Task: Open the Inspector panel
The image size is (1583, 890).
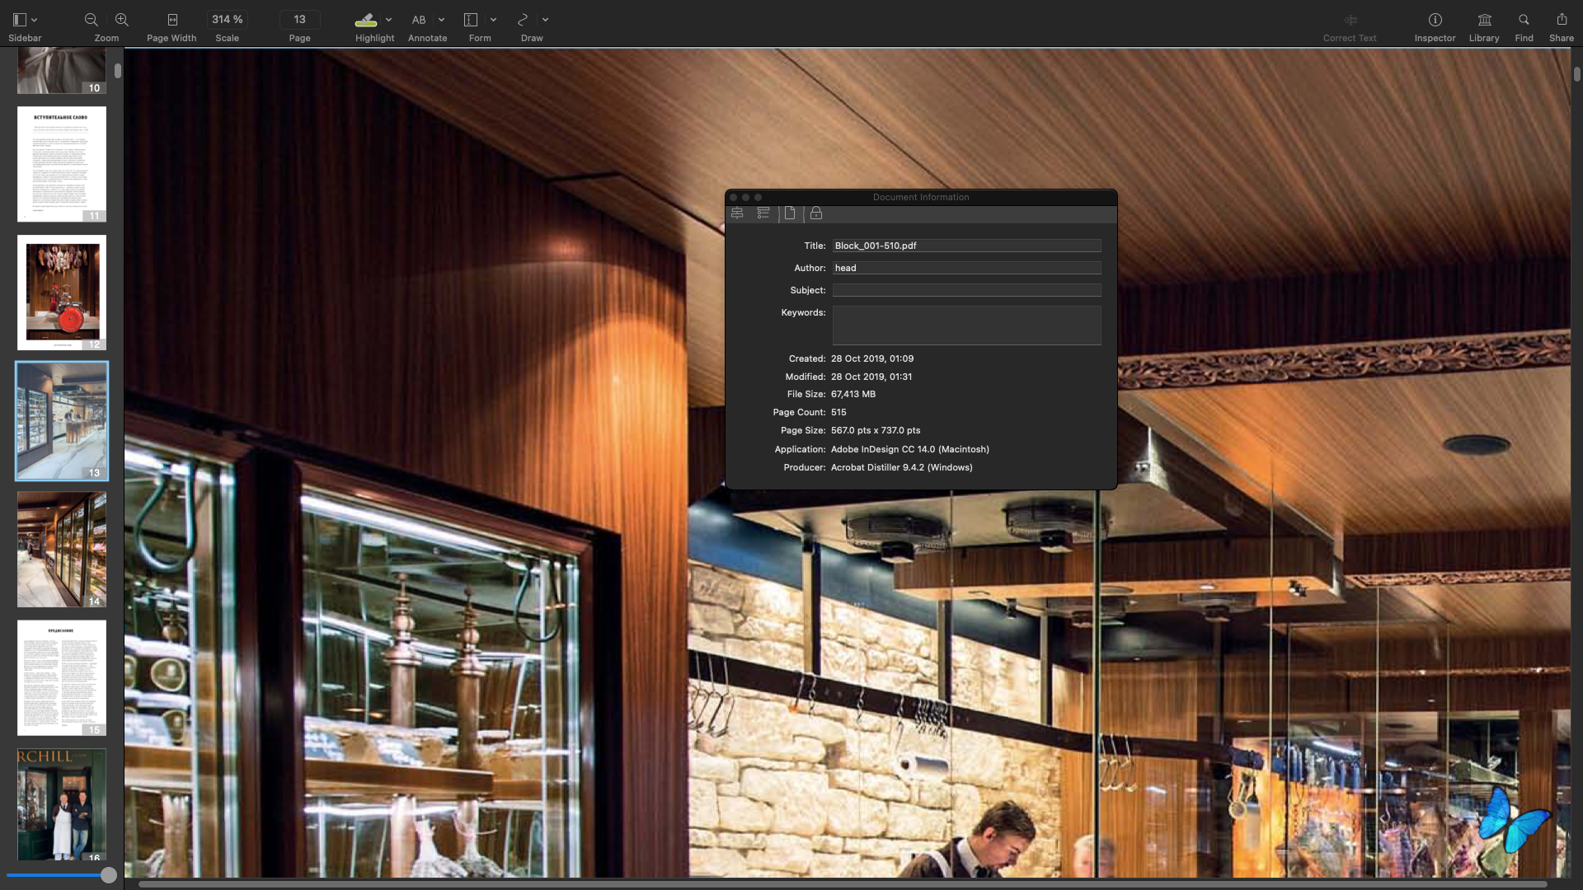Action: [x=1435, y=20]
